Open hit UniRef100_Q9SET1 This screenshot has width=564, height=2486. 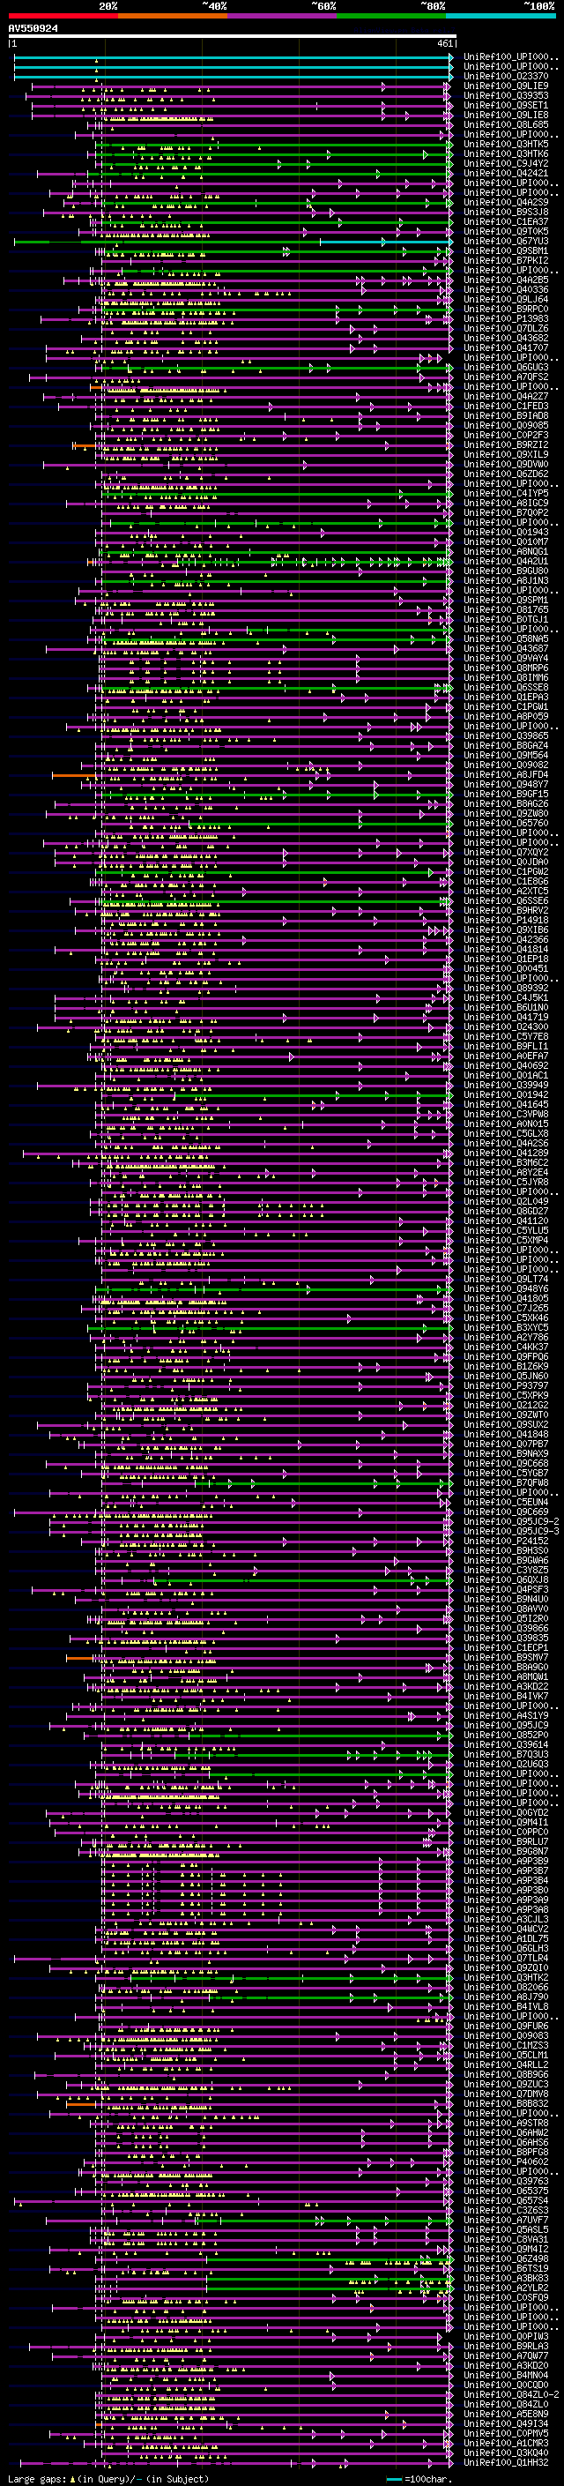tap(506, 105)
